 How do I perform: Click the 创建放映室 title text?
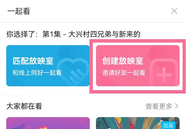click(x=123, y=61)
